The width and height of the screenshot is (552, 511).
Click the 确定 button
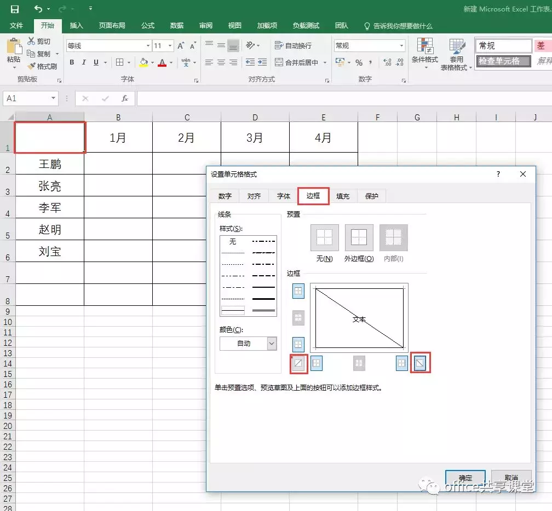(x=465, y=477)
